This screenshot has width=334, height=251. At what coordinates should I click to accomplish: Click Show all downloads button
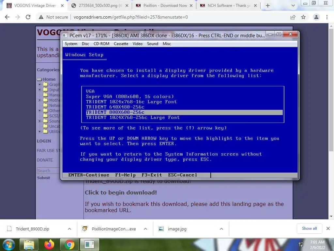point(309,228)
